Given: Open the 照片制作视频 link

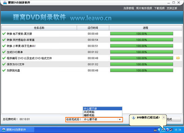Looking at the screenshot, I should pos(144,8).
